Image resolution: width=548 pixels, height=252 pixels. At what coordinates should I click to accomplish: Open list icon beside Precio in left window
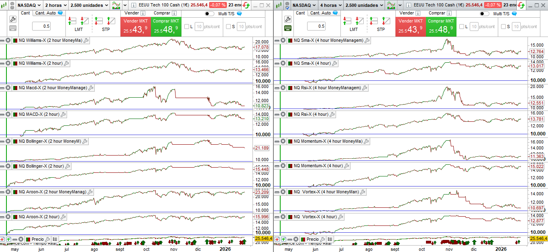55,239
